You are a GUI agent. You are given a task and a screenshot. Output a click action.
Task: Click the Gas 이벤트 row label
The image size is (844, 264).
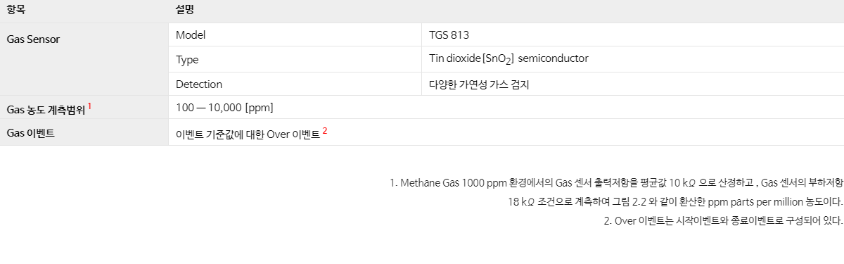[x=30, y=132]
